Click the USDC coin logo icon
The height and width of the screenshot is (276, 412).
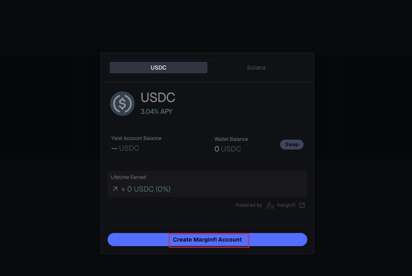pyautogui.click(x=122, y=104)
